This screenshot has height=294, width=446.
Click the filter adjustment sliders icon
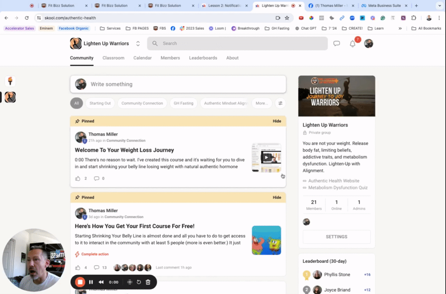tap(280, 103)
